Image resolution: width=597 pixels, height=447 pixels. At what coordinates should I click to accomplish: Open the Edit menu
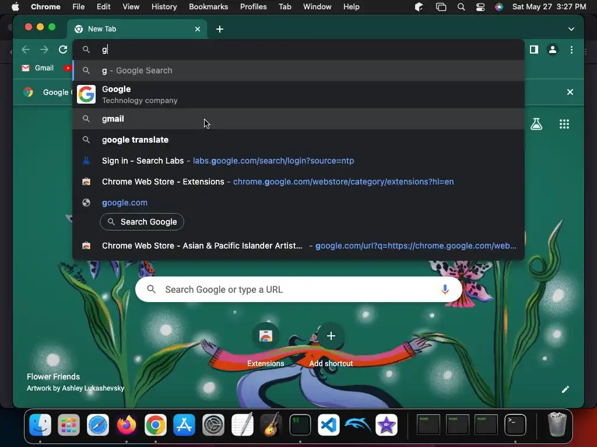pyautogui.click(x=103, y=6)
